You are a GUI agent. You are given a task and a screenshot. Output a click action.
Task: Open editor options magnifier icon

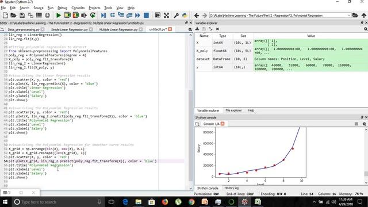click(190, 29)
